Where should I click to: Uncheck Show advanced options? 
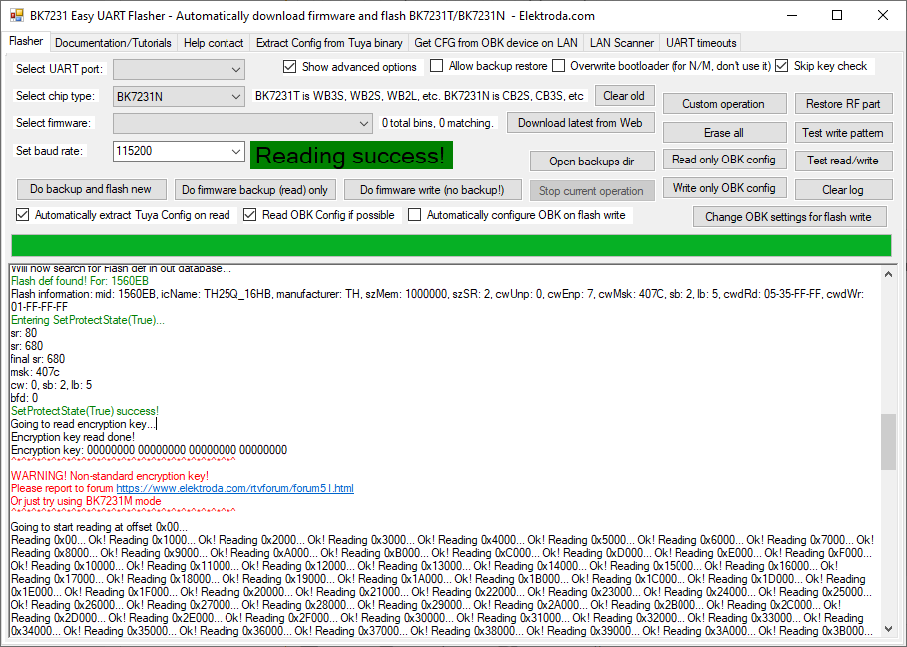pos(289,67)
